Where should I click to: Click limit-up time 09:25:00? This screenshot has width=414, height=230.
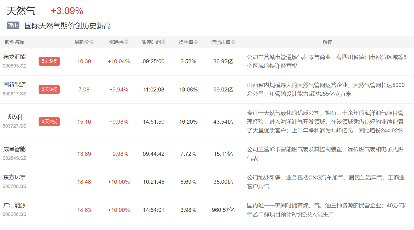154,61
